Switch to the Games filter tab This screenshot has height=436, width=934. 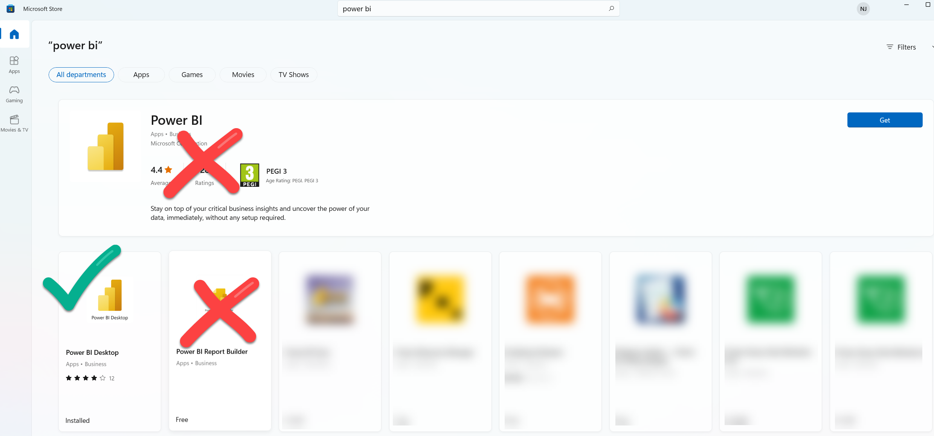point(192,74)
